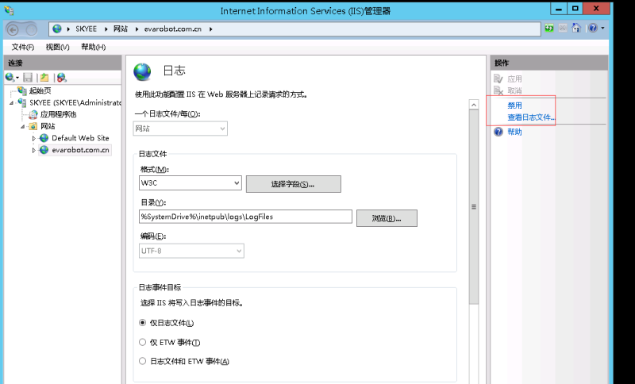Click the apply icon beside 应用

(498, 79)
